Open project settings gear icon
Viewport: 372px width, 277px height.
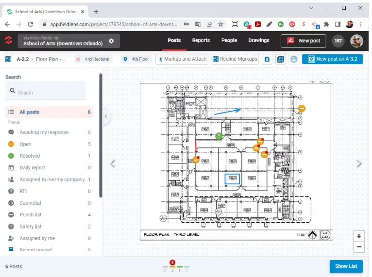click(111, 41)
